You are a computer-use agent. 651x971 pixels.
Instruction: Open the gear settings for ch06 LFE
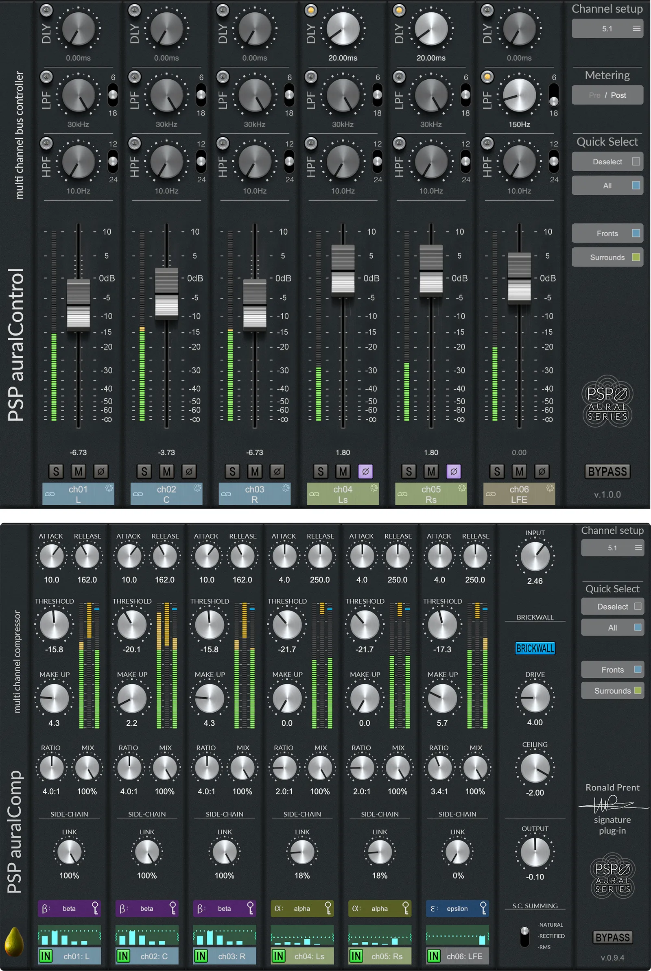click(550, 488)
